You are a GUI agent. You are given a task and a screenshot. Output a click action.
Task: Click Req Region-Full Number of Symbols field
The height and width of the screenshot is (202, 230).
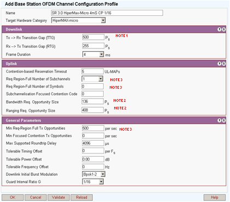[92, 87]
